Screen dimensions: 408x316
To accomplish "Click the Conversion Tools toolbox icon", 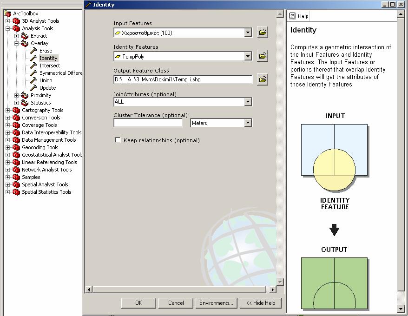I will 16,118.
